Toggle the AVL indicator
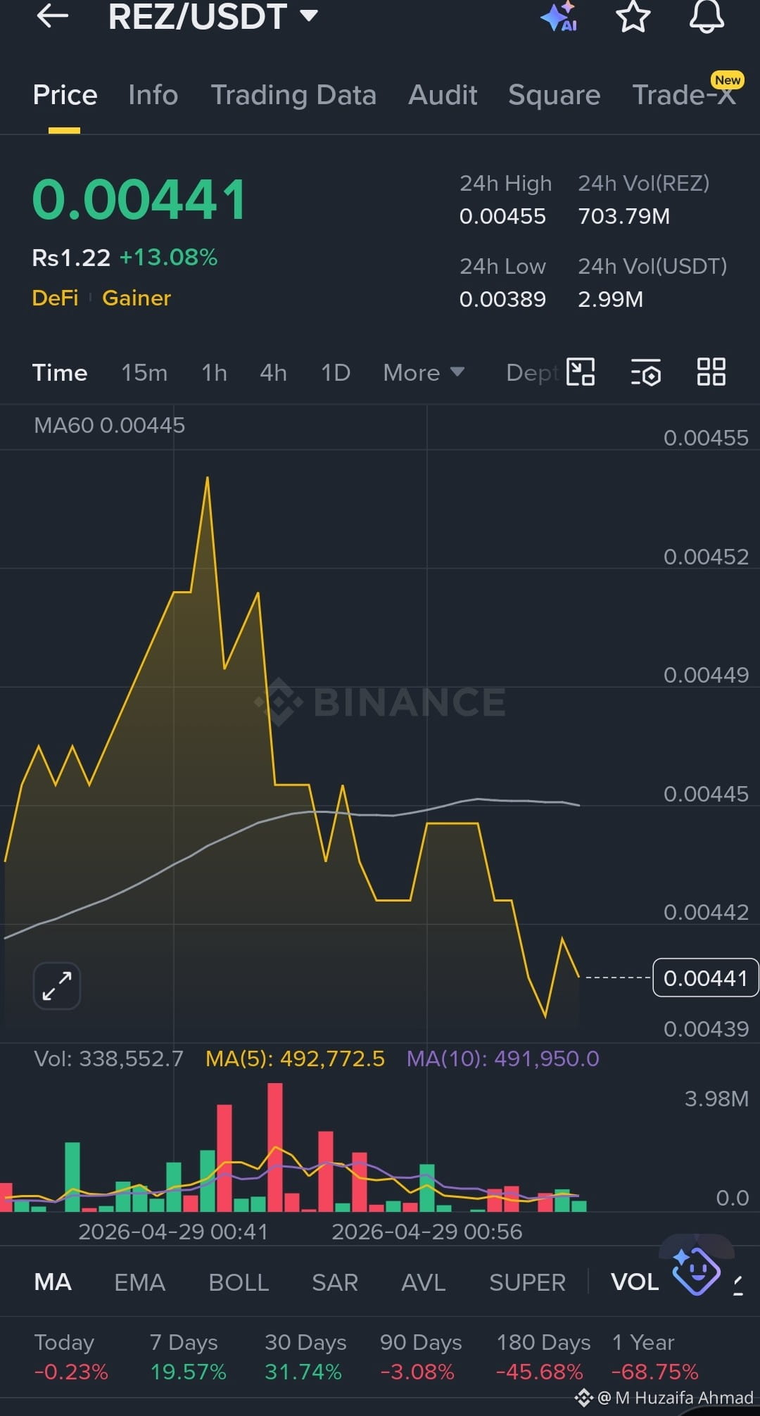Viewport: 760px width, 1416px height. 423,1282
